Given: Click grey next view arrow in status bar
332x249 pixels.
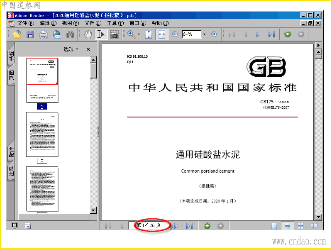Looking at the screenshot, I should point(220,226).
